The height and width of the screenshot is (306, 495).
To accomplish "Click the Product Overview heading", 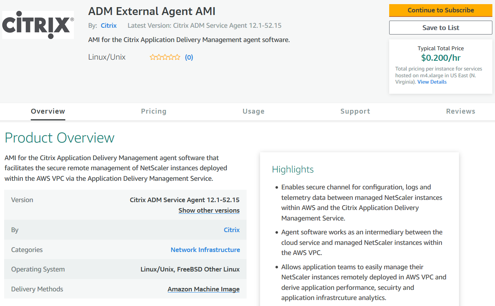I will point(59,138).
